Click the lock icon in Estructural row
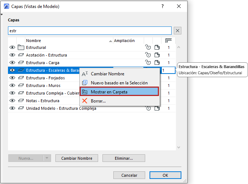Screen dimensions: 248x184 point(148,47)
